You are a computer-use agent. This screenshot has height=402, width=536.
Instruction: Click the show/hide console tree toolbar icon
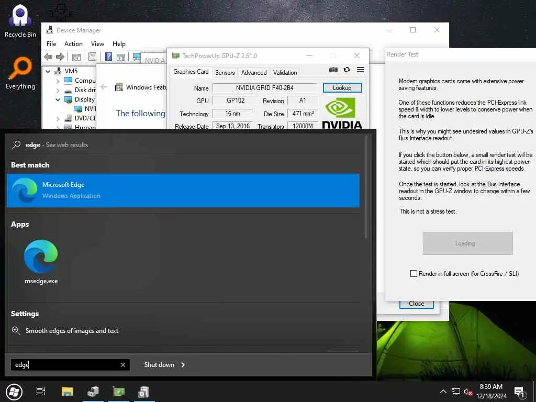point(76,57)
